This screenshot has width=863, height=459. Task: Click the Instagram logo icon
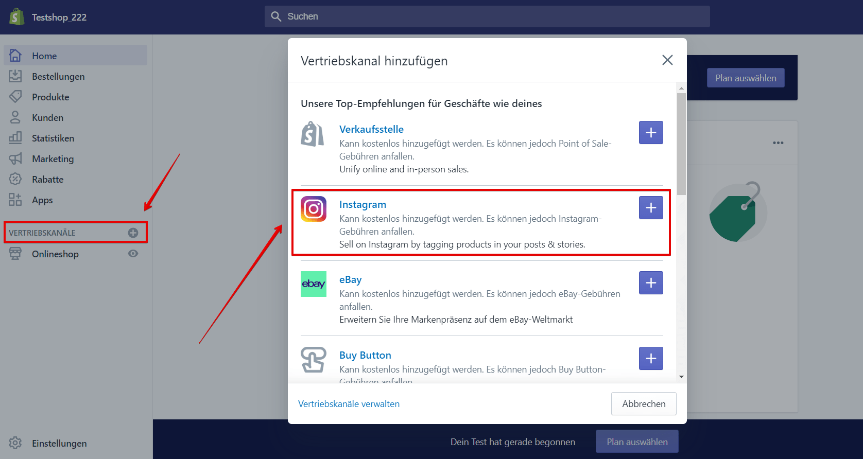[x=314, y=209]
